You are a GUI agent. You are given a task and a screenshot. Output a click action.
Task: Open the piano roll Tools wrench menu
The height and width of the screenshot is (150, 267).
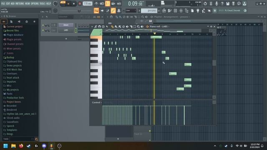click(x=96, y=27)
